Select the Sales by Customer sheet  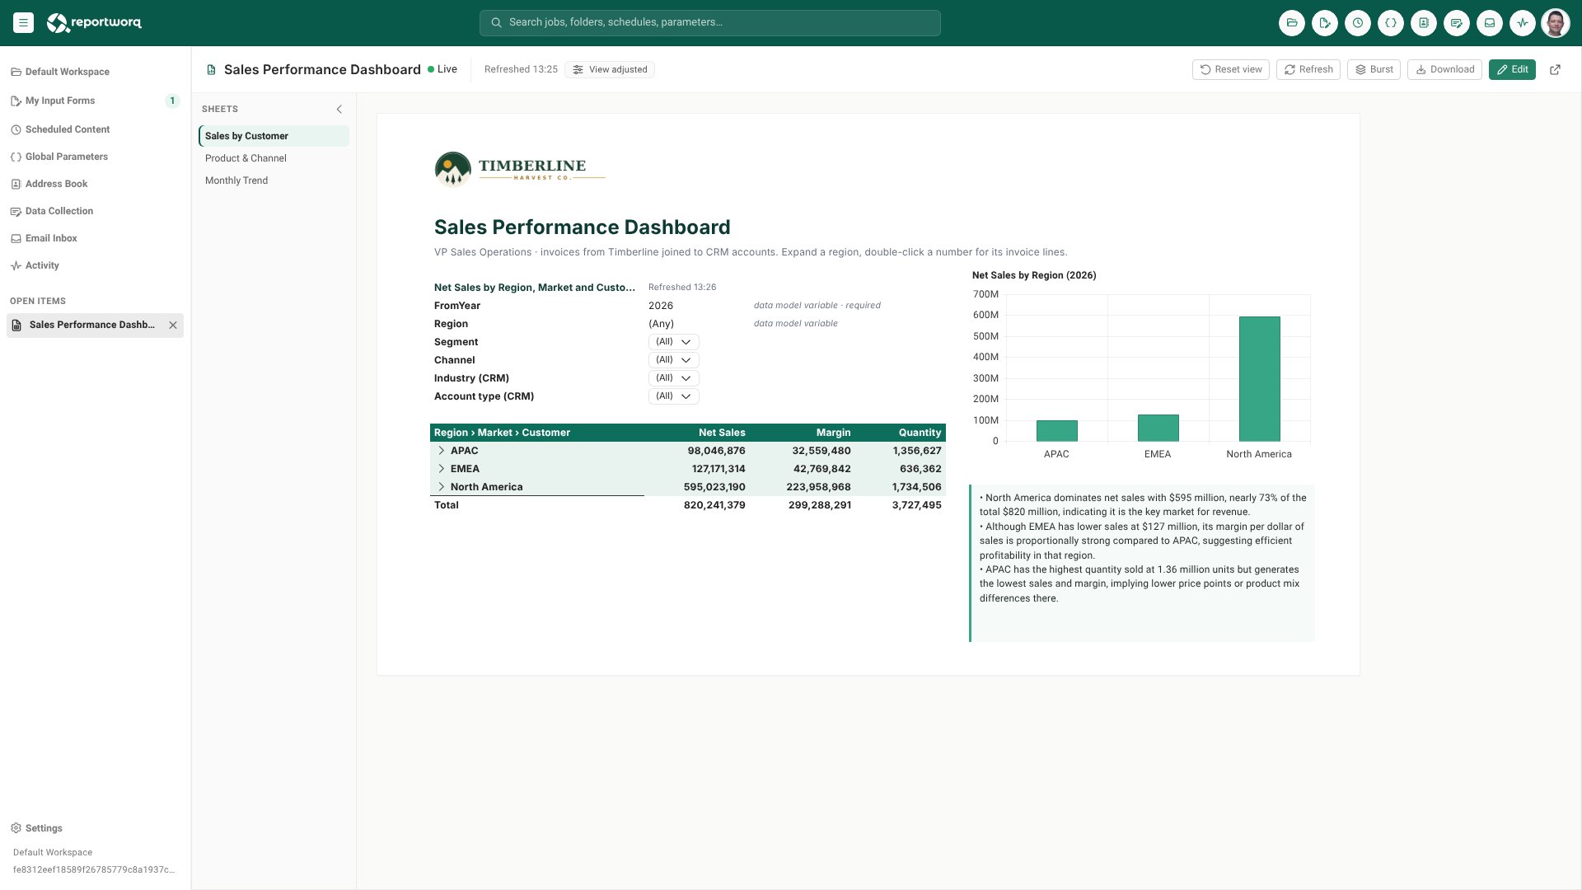click(x=274, y=136)
